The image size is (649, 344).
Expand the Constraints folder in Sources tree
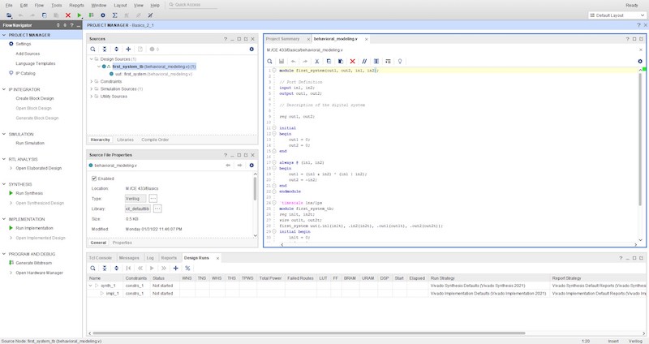point(92,81)
